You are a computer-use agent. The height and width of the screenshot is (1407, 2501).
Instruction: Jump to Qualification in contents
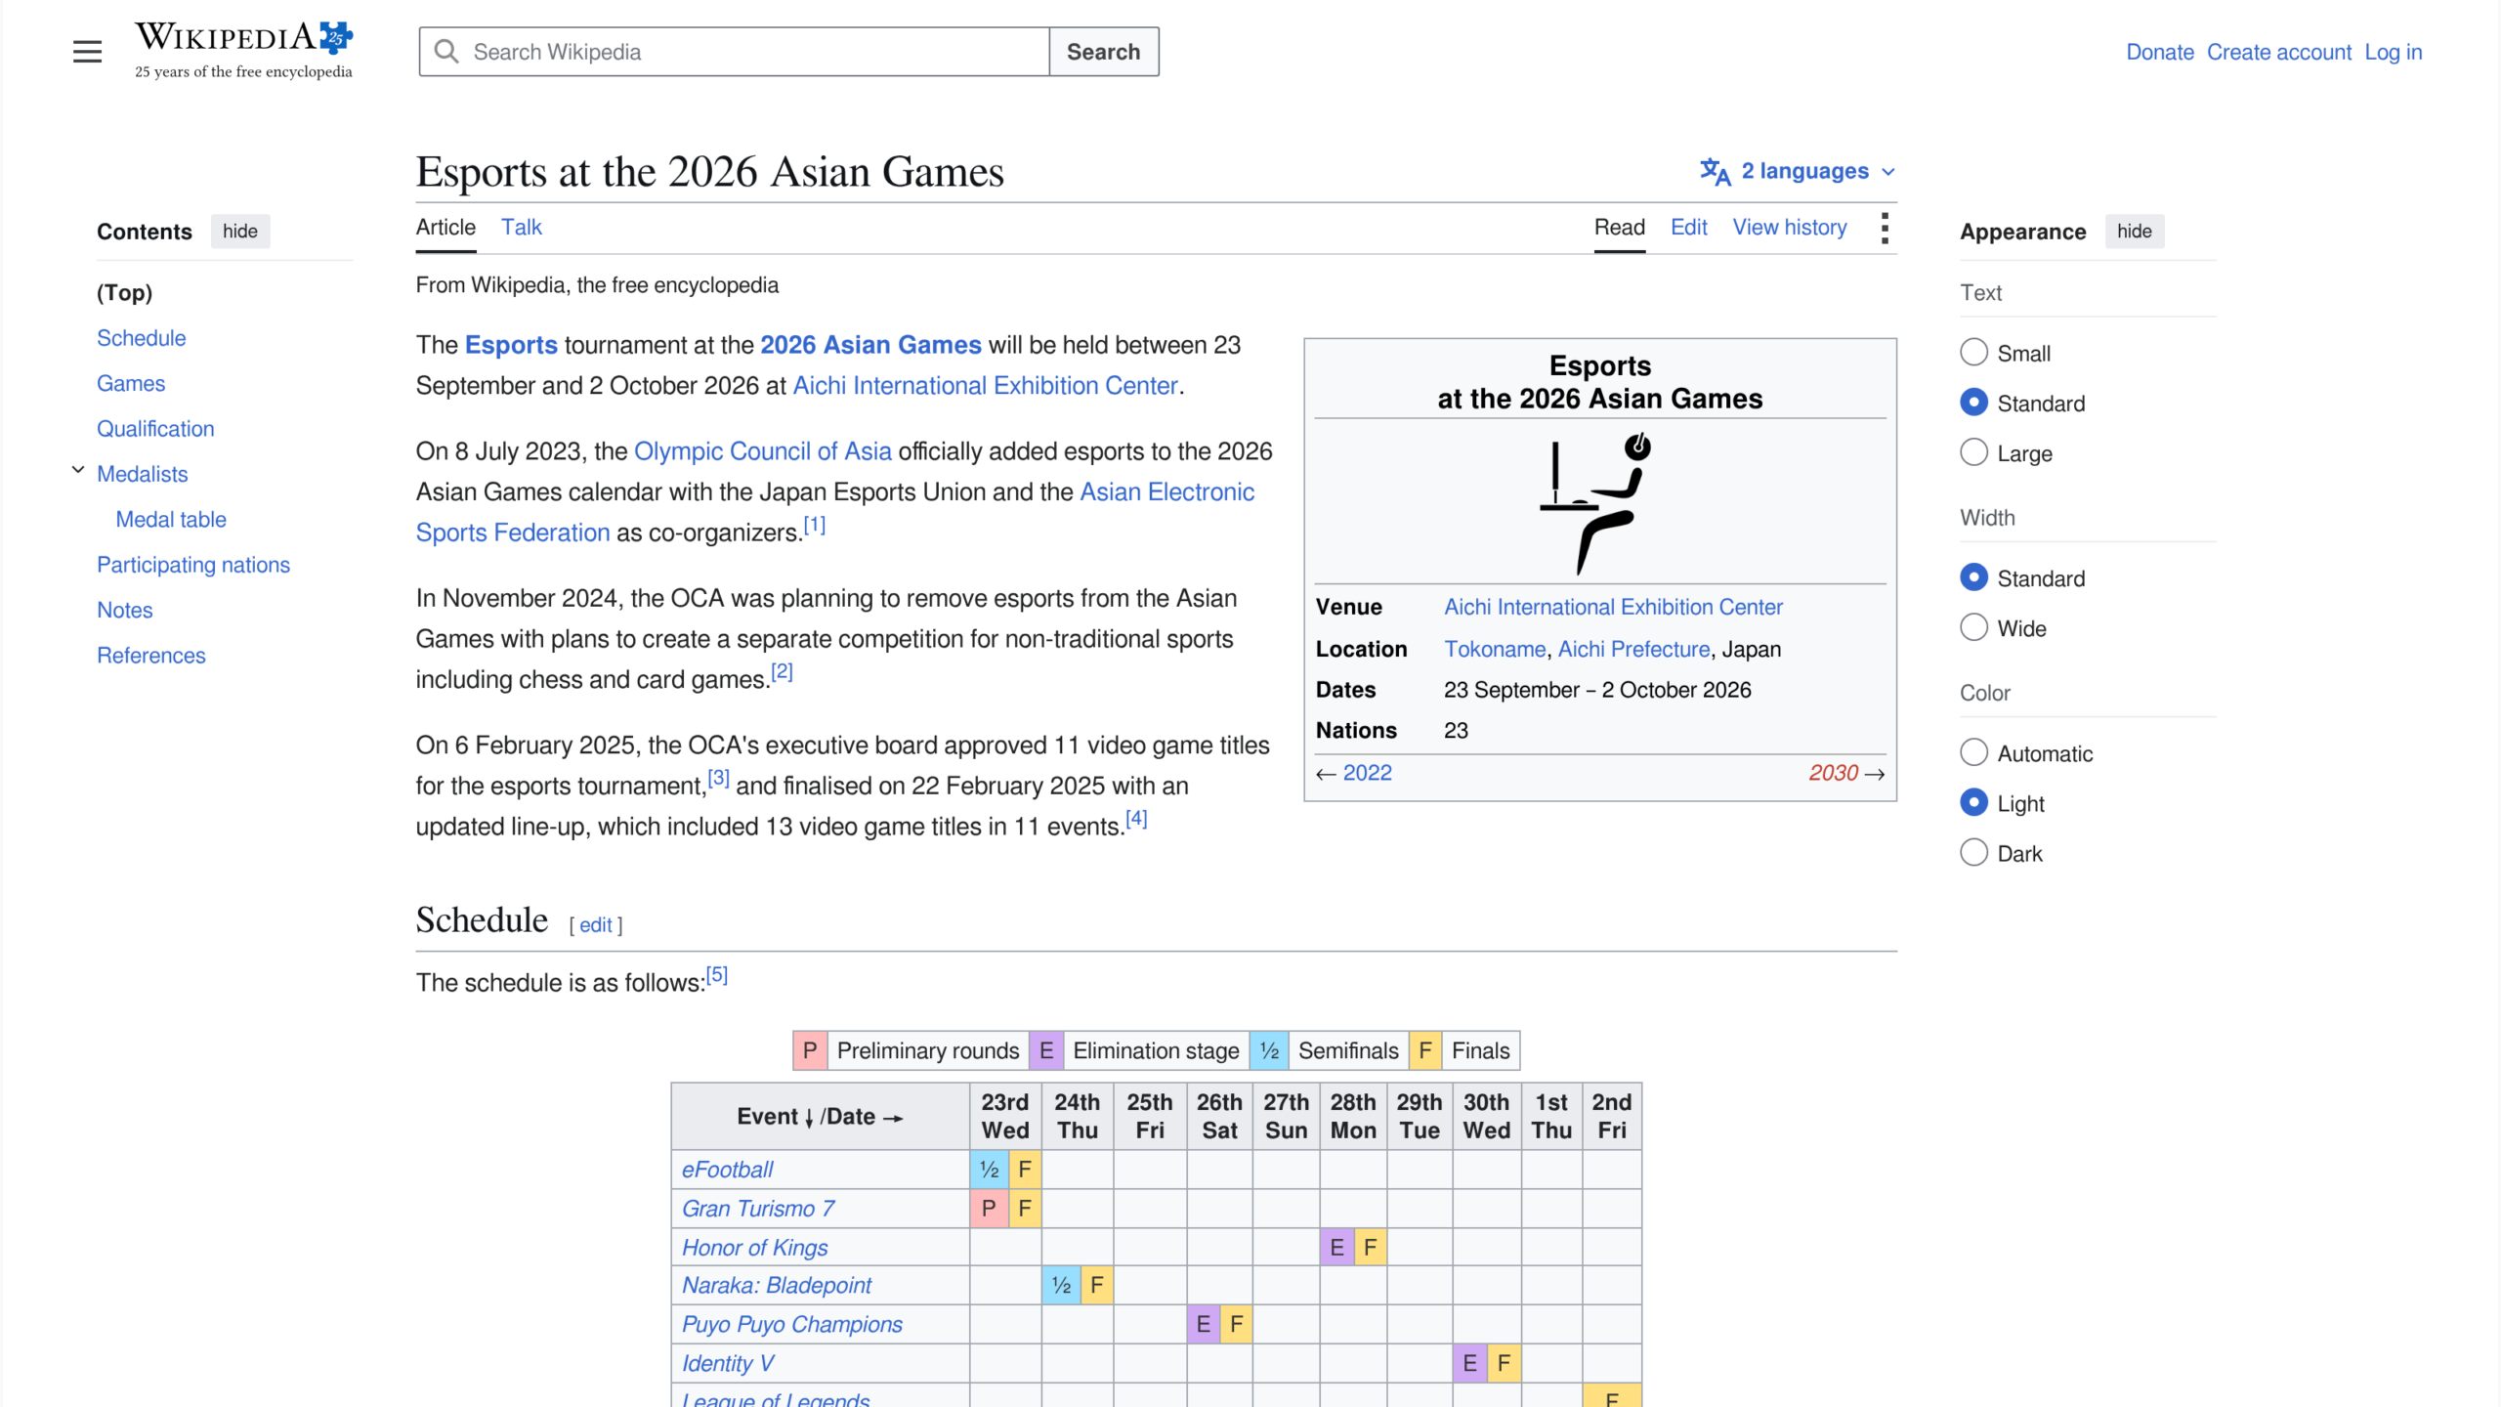[155, 429]
